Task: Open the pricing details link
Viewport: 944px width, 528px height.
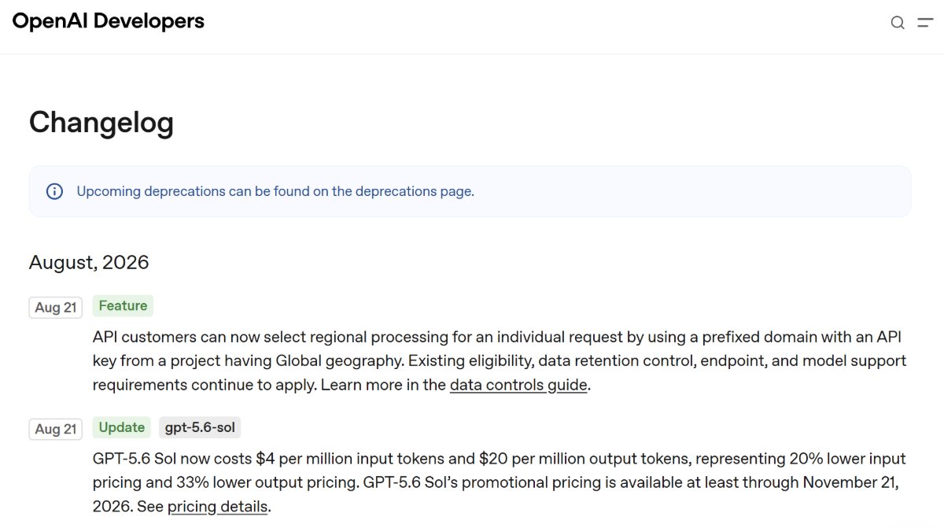Action: tap(218, 507)
